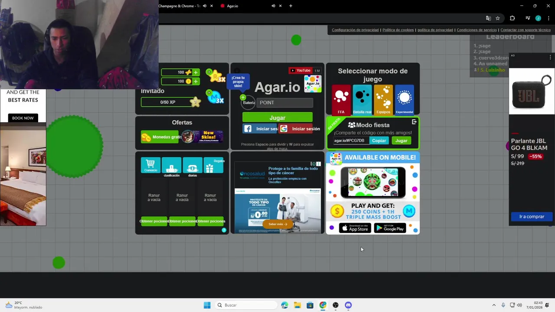The image size is (555, 312).
Task: Open the clasificación leaderboard icon
Action: coord(172,165)
